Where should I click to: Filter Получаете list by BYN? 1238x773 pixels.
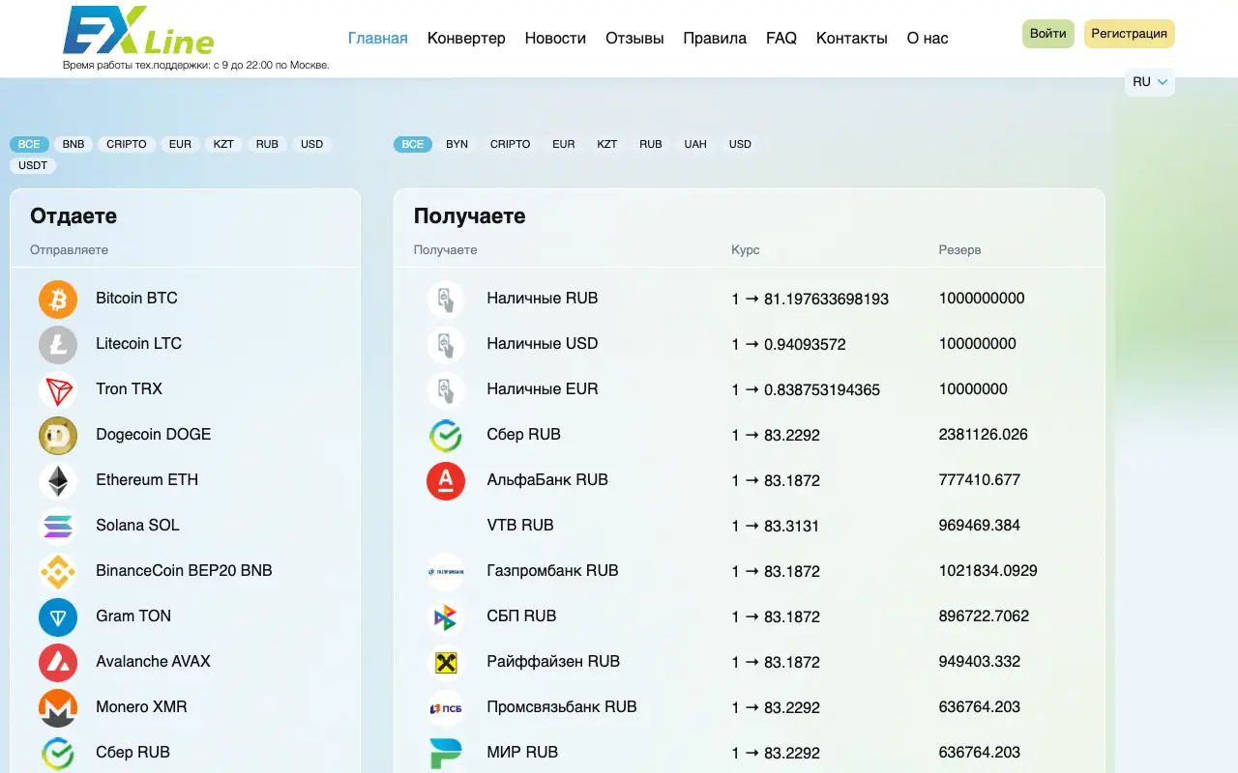click(457, 144)
